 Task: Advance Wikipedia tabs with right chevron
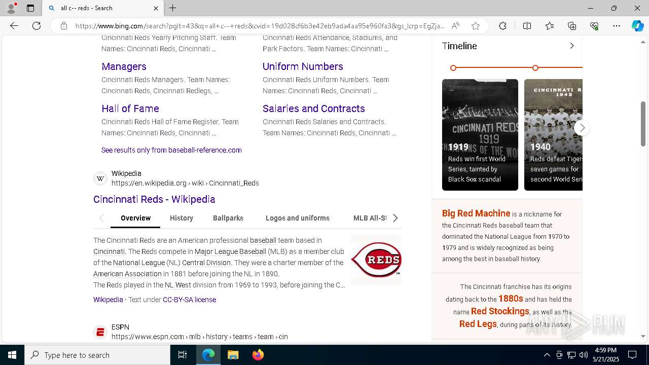(395, 218)
